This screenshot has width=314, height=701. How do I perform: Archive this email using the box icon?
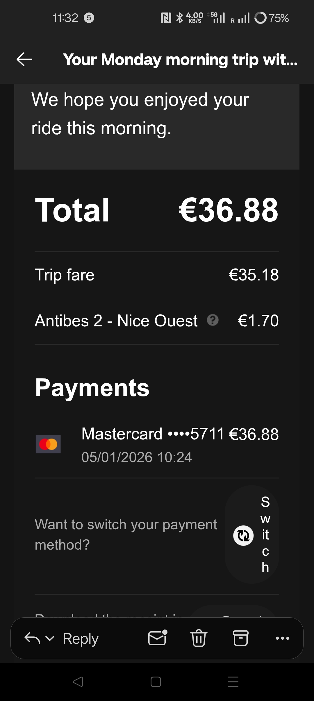[241, 638]
